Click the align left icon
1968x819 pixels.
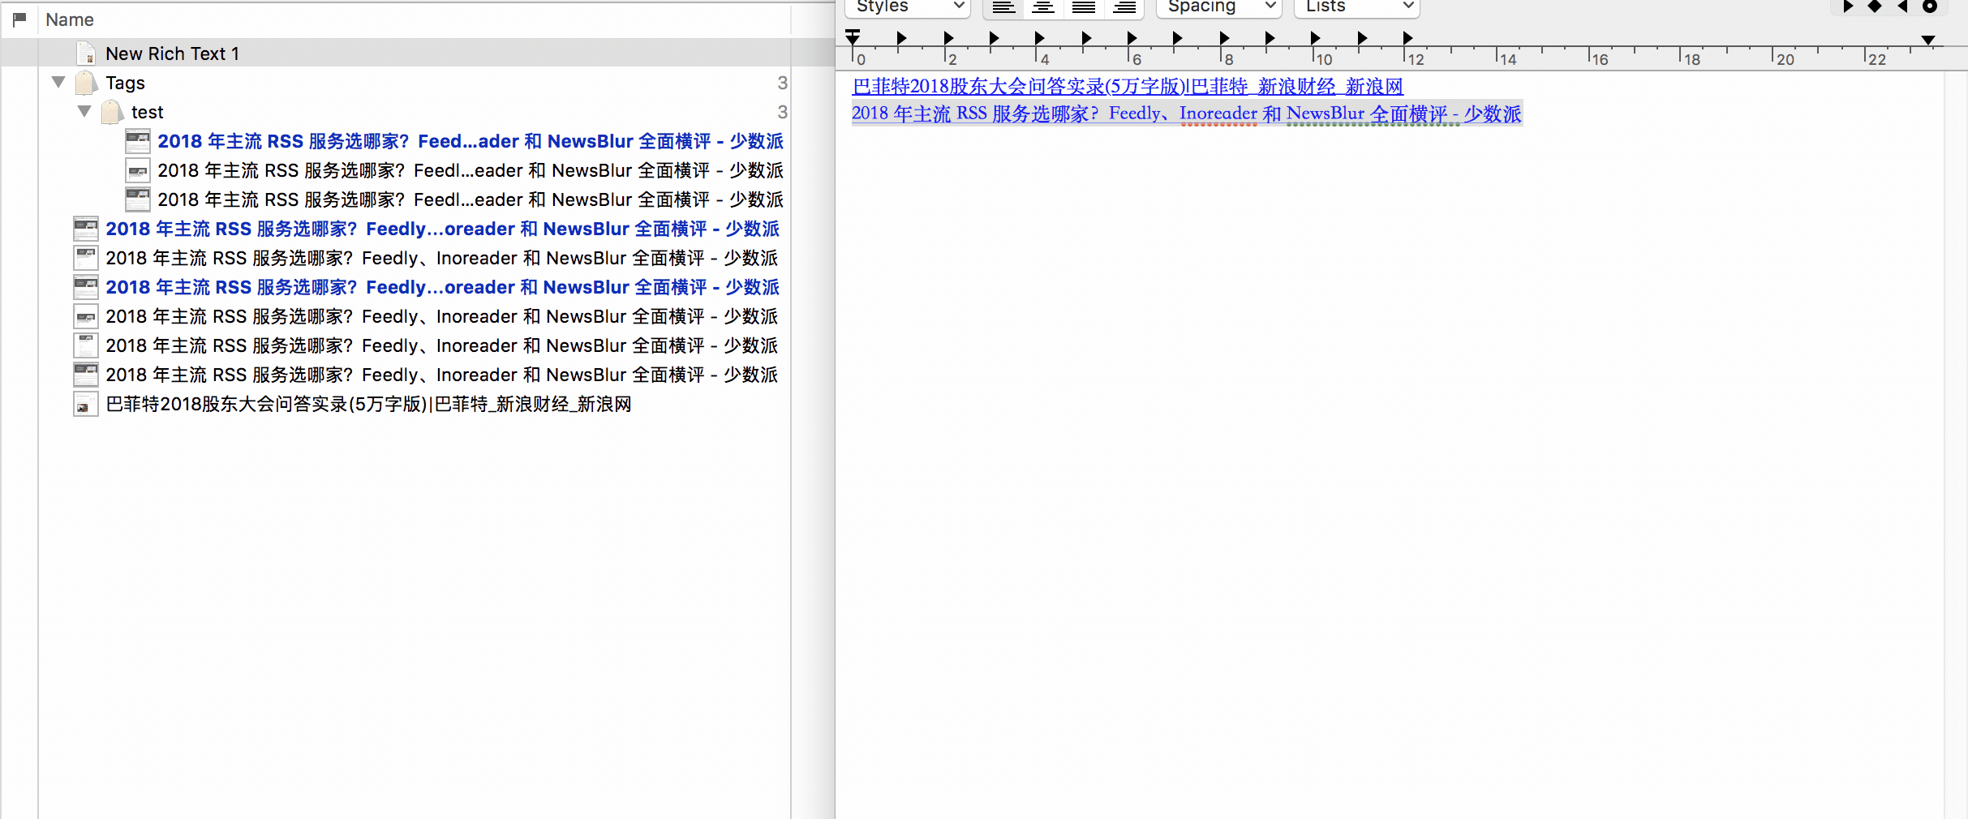[1003, 7]
